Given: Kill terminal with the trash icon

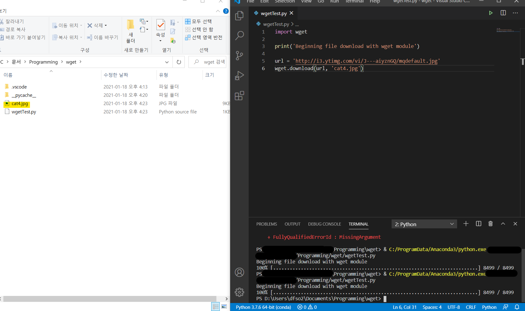Looking at the screenshot, I should coord(491,224).
